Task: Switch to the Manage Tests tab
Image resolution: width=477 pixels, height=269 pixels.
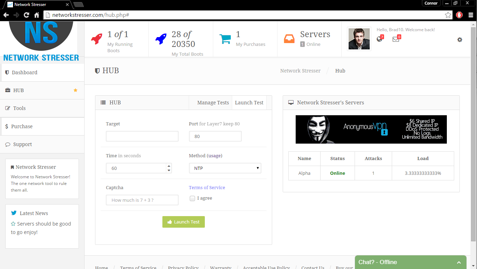Action: coord(213,103)
